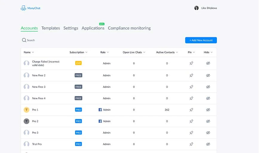
Task: Switch to the Templates tab
Action: (x=50, y=28)
